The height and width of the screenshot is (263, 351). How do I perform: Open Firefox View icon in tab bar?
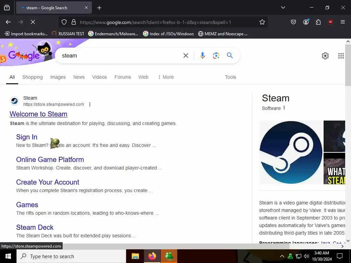coord(7,8)
